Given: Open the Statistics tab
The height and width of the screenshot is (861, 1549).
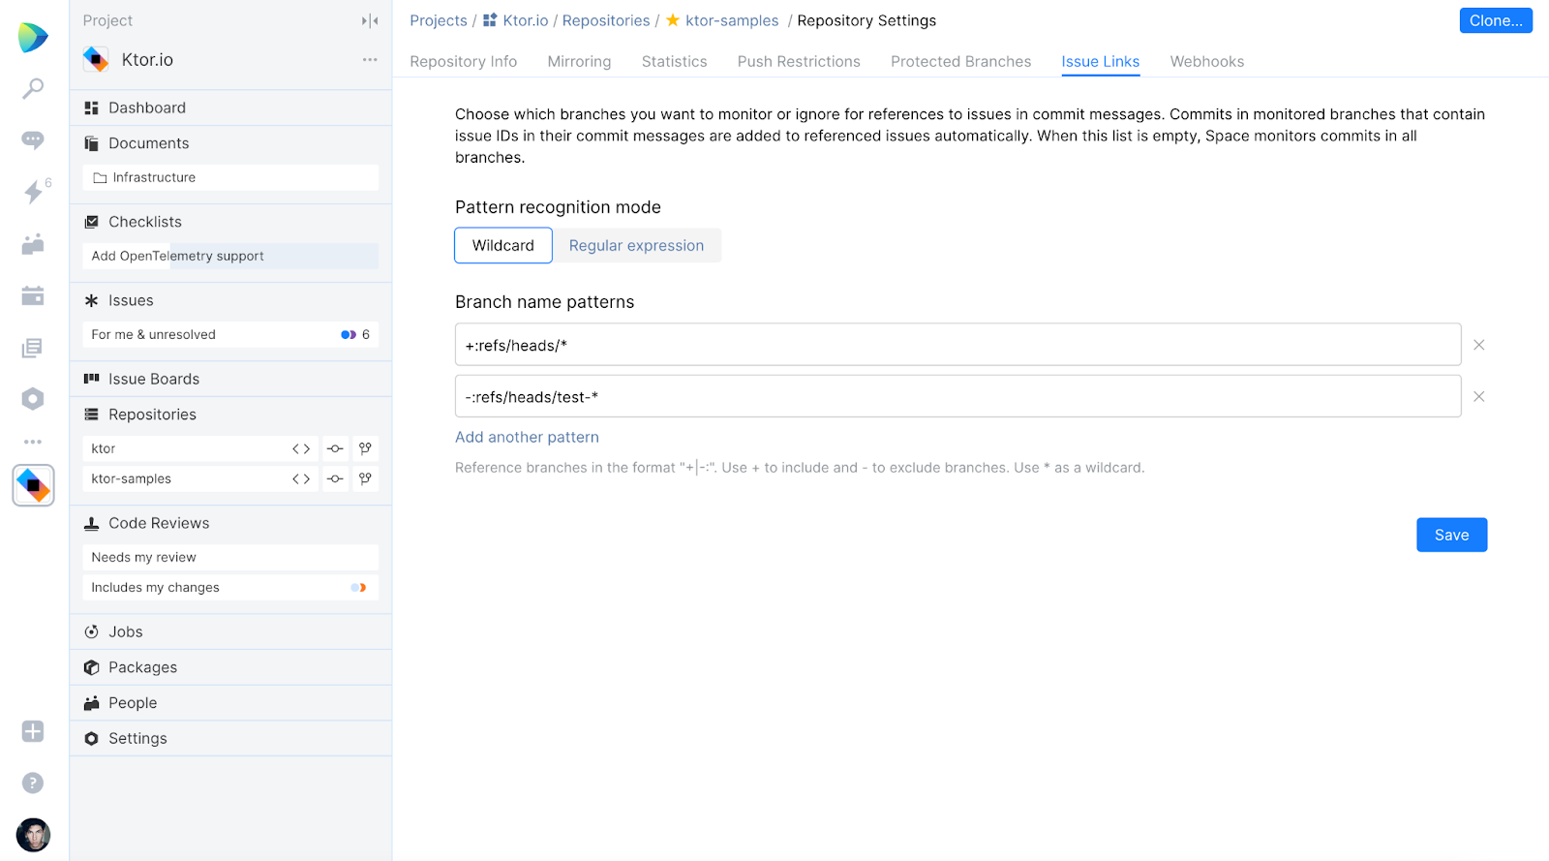Looking at the screenshot, I should click(675, 61).
